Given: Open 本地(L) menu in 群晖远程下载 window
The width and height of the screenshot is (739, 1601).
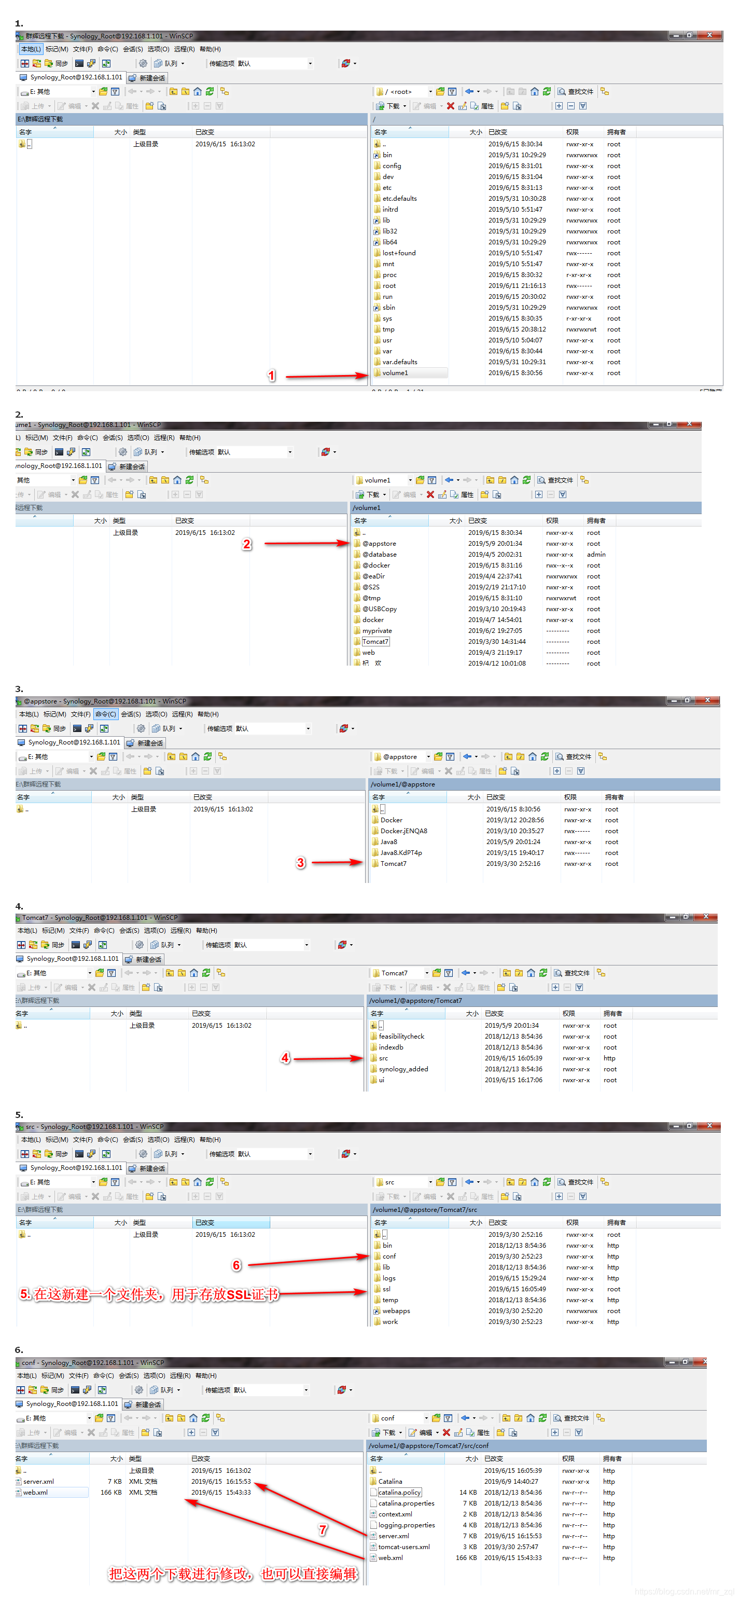Looking at the screenshot, I should 31,49.
